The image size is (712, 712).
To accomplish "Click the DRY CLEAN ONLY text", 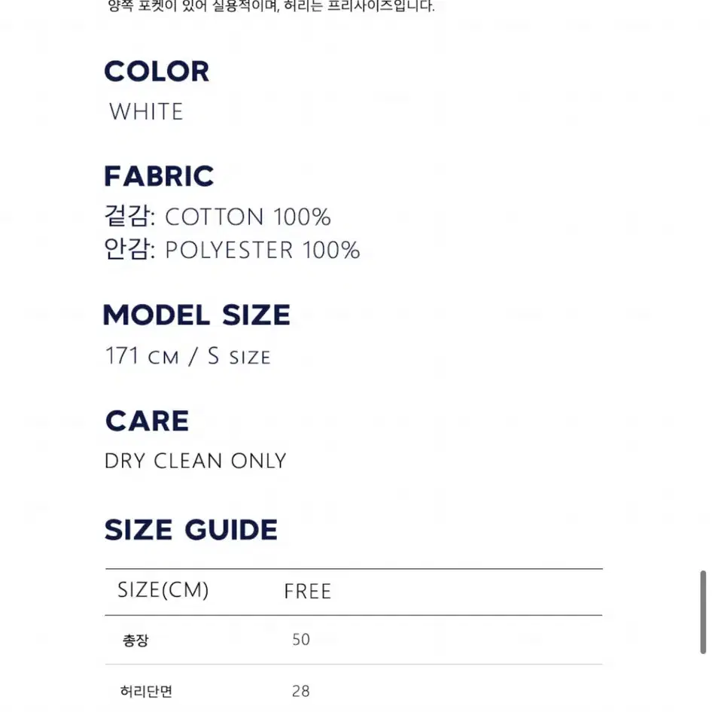I will point(196,461).
